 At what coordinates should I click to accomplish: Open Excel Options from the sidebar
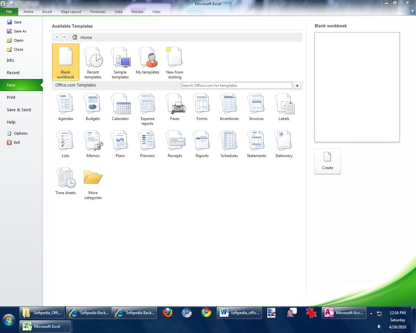click(20, 133)
